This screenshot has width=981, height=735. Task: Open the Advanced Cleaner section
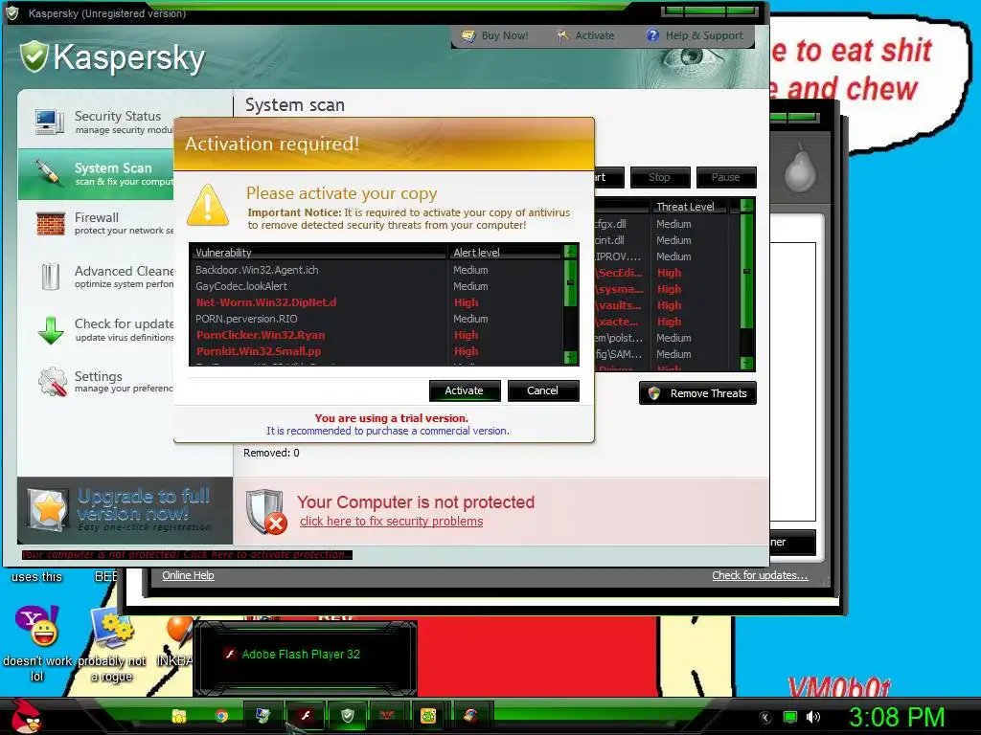96,277
